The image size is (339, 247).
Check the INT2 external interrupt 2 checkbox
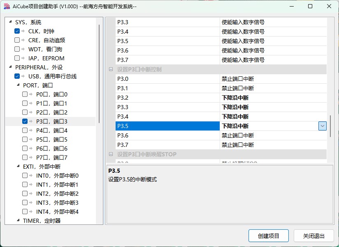coord(25,194)
